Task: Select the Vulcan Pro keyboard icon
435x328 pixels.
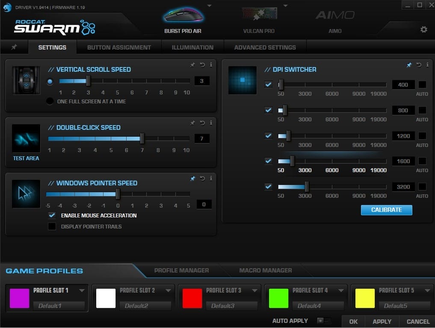Action: (x=258, y=16)
